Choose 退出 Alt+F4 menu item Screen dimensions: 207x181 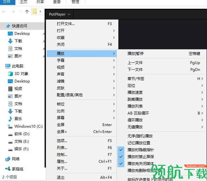[82, 178]
